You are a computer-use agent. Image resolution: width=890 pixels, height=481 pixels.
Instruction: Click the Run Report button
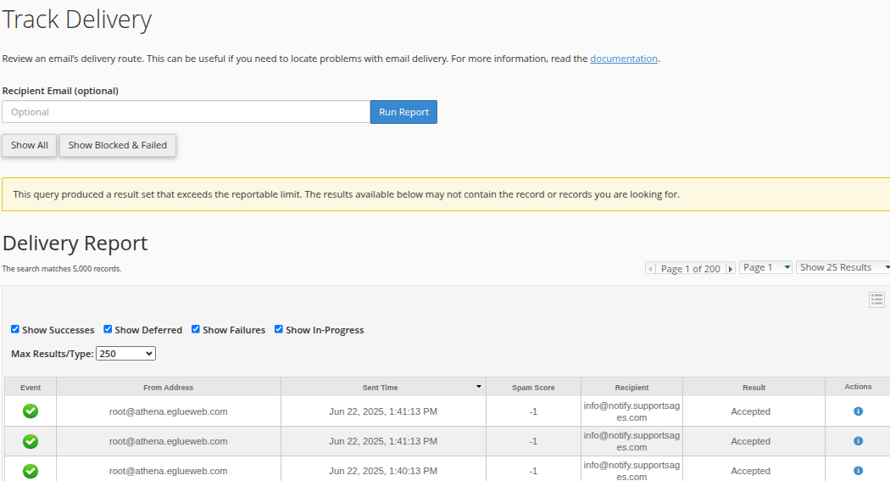pyautogui.click(x=403, y=112)
